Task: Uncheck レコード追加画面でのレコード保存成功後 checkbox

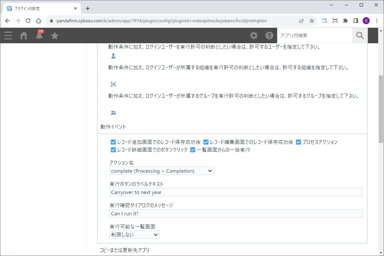Action: click(x=113, y=142)
